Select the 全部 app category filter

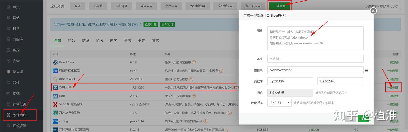pos(78,6)
